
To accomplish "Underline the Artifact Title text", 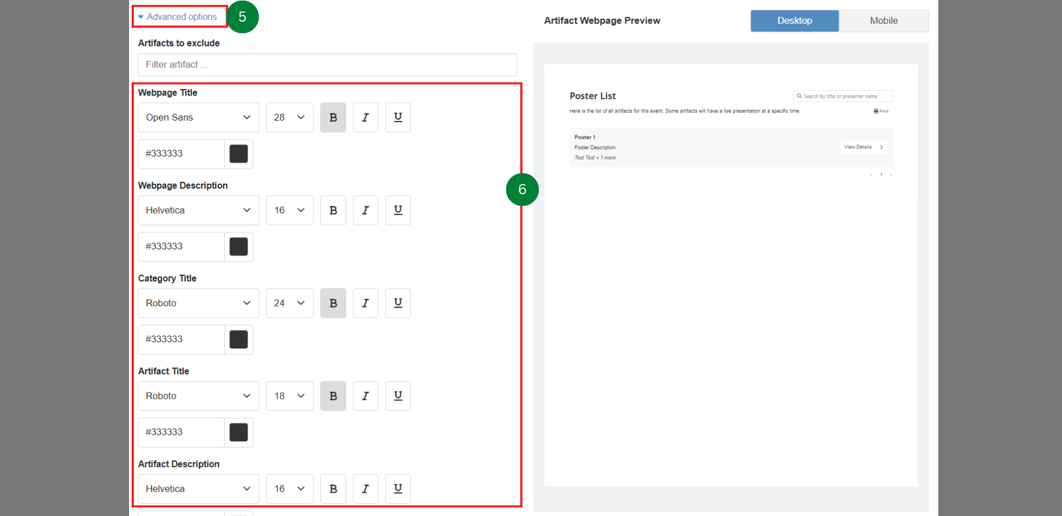I will pos(397,396).
